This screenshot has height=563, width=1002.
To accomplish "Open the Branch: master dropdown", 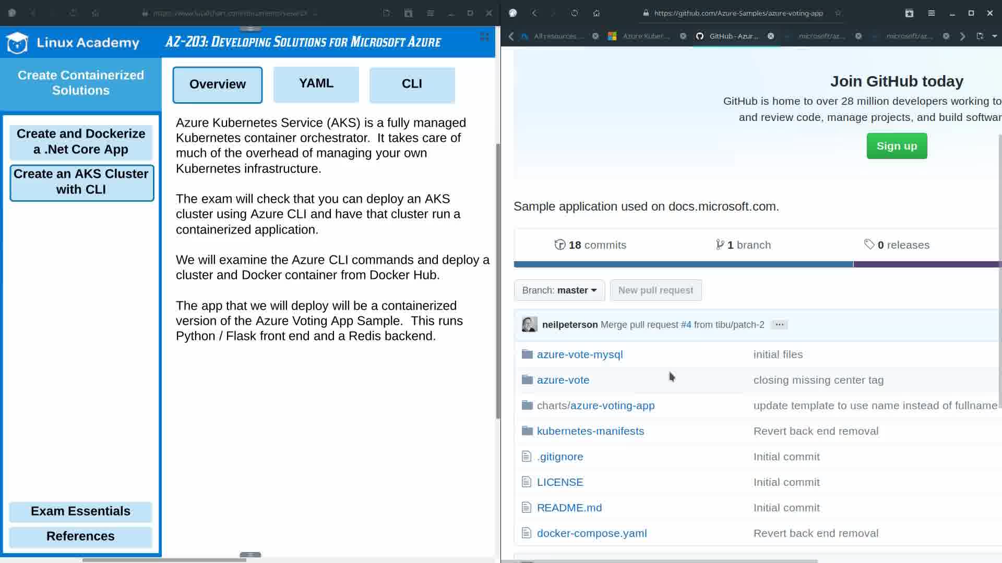I will click(559, 290).
